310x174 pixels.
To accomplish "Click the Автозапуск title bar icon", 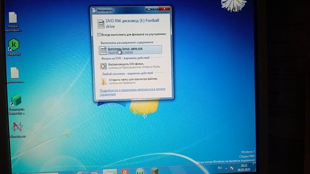I will (94, 10).
